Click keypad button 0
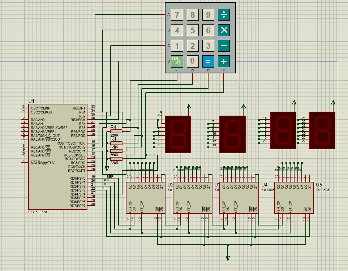348x271 pixels. click(x=193, y=61)
